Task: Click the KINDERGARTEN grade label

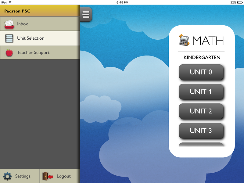Action: coord(202,57)
